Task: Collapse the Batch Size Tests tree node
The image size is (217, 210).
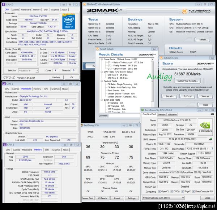Action: coord(102,100)
